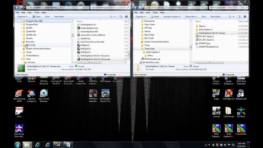
Task: Open view options dropdown in left window
Action: point(115,16)
